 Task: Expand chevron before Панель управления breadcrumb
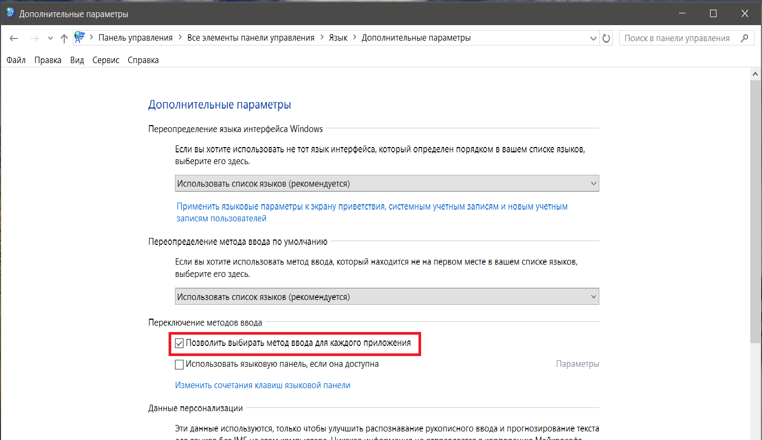point(92,38)
